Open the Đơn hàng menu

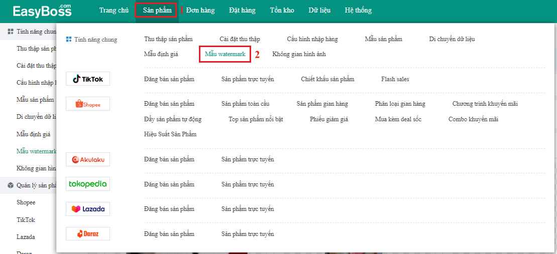pyautogui.click(x=200, y=11)
